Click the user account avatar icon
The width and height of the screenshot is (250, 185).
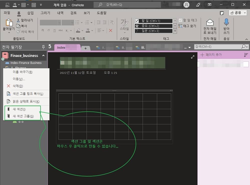pos(186,5)
